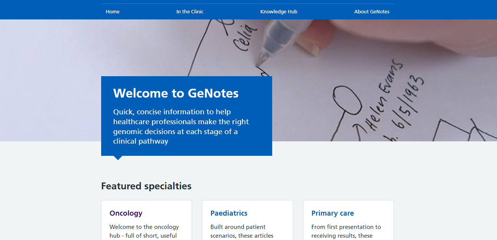Open the In the Clinic menu item

[x=190, y=12]
